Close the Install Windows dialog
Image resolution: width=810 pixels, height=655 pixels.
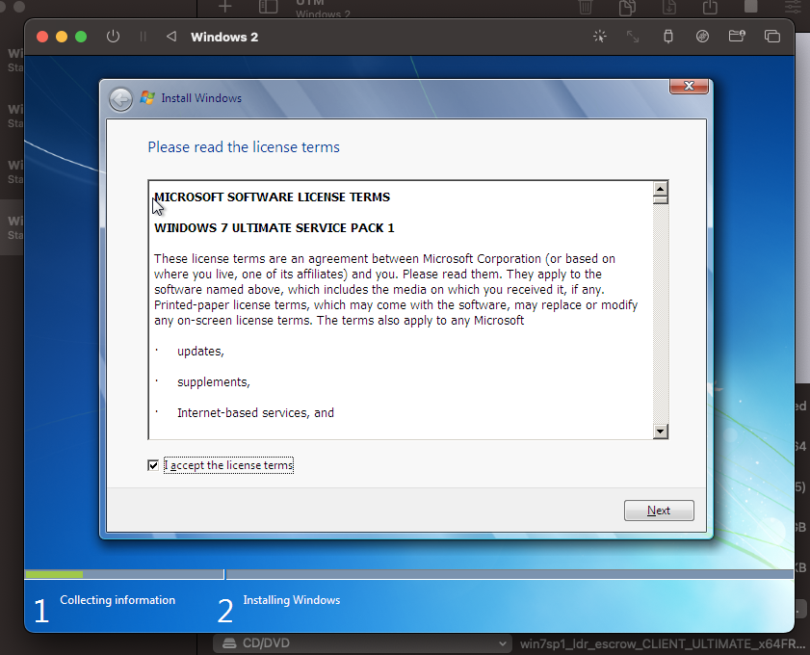[689, 87]
